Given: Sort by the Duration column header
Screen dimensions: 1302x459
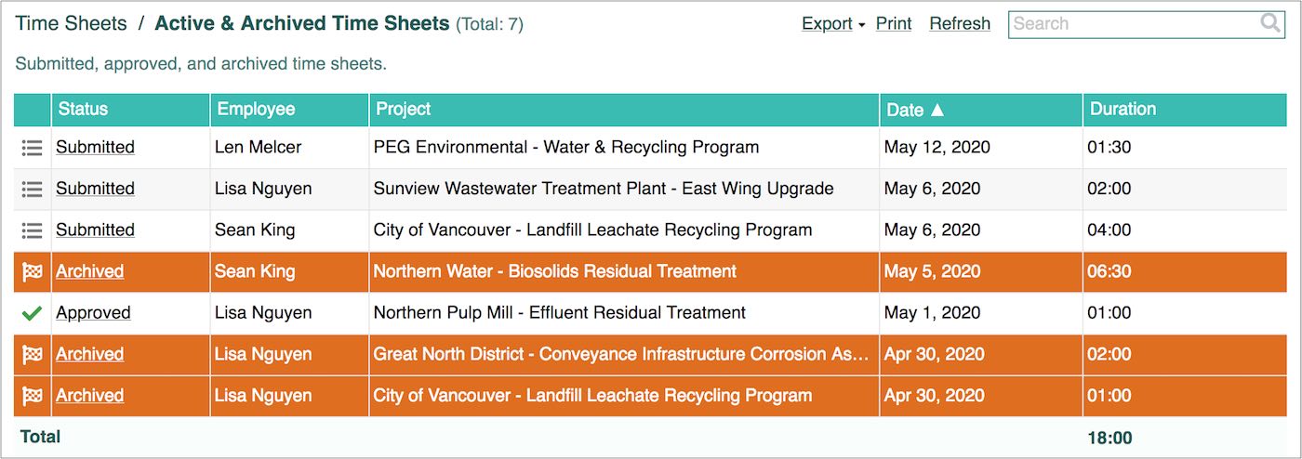Looking at the screenshot, I should (x=1123, y=110).
